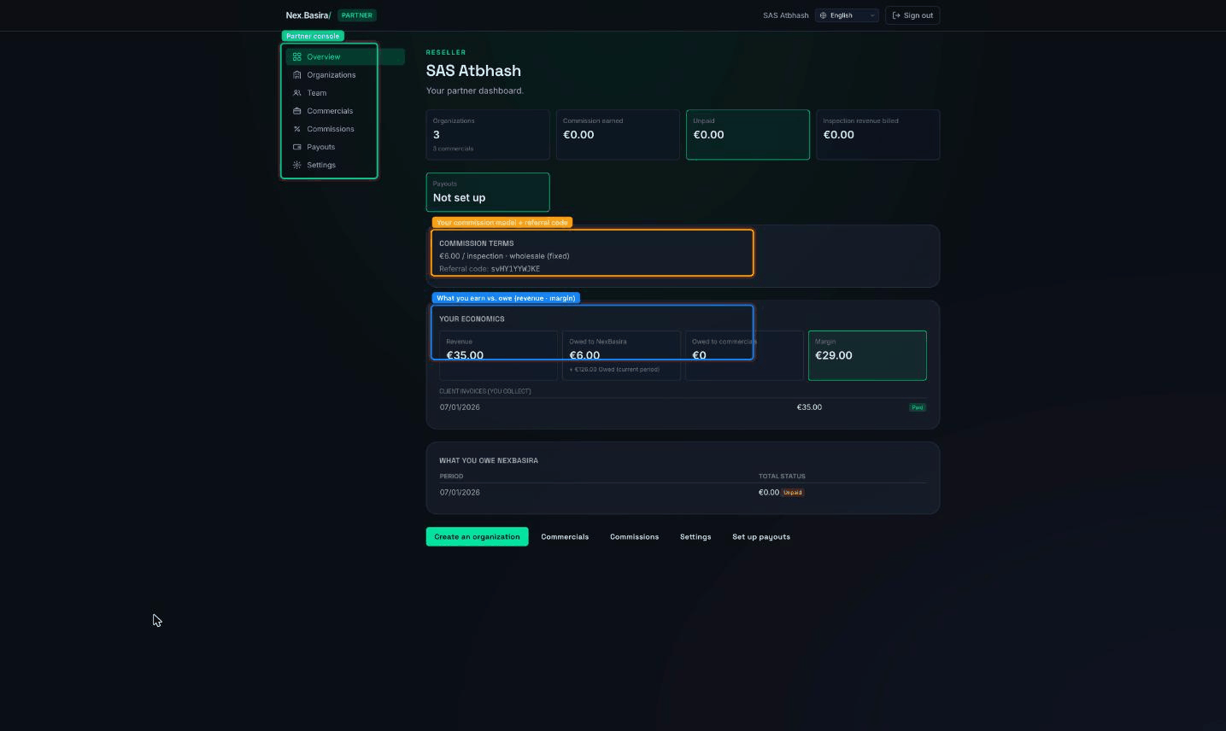Click the Owed to NexBasira €6.00 tile
The image size is (1226, 731).
pyautogui.click(x=621, y=355)
